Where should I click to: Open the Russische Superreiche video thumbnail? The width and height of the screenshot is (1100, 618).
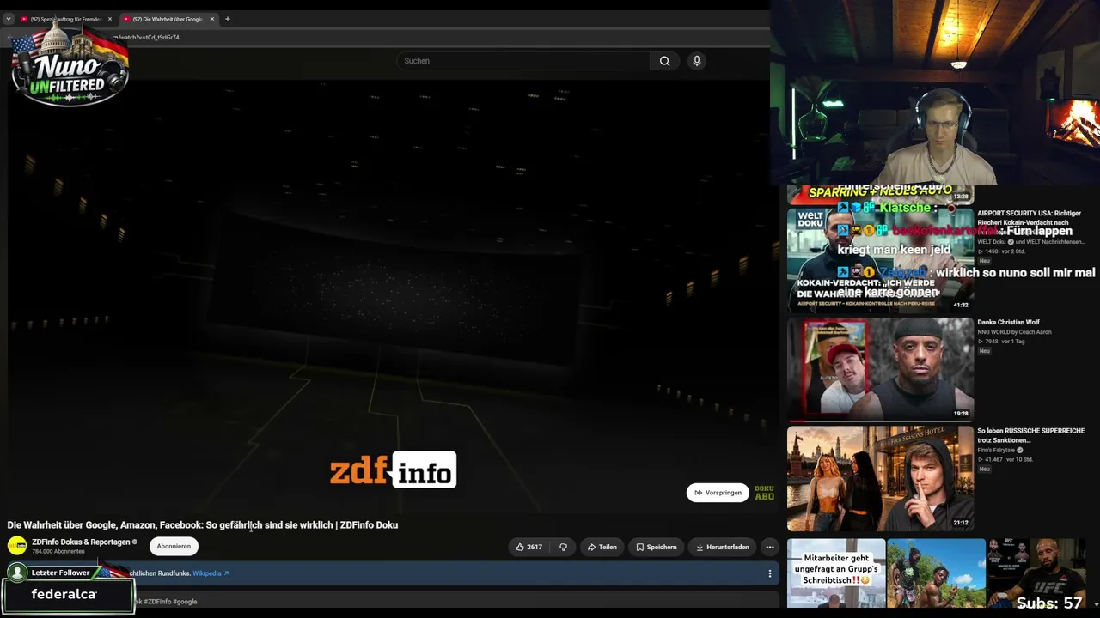880,478
